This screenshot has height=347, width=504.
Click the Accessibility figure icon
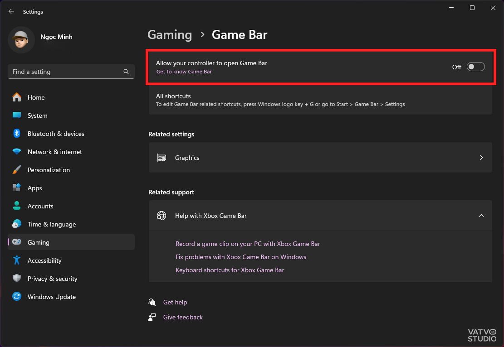tap(17, 260)
